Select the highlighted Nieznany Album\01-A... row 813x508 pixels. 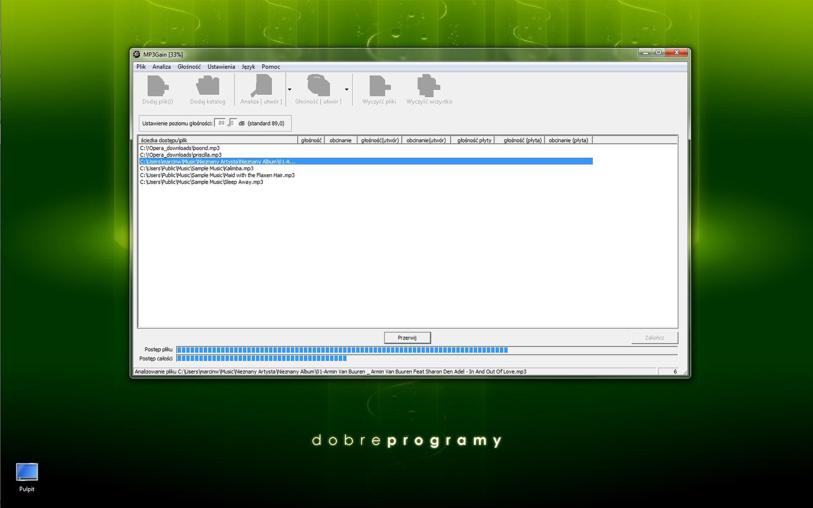[366, 162]
